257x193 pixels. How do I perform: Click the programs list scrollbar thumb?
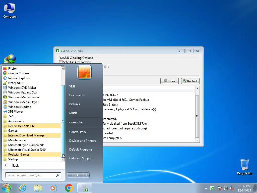pos(63,121)
